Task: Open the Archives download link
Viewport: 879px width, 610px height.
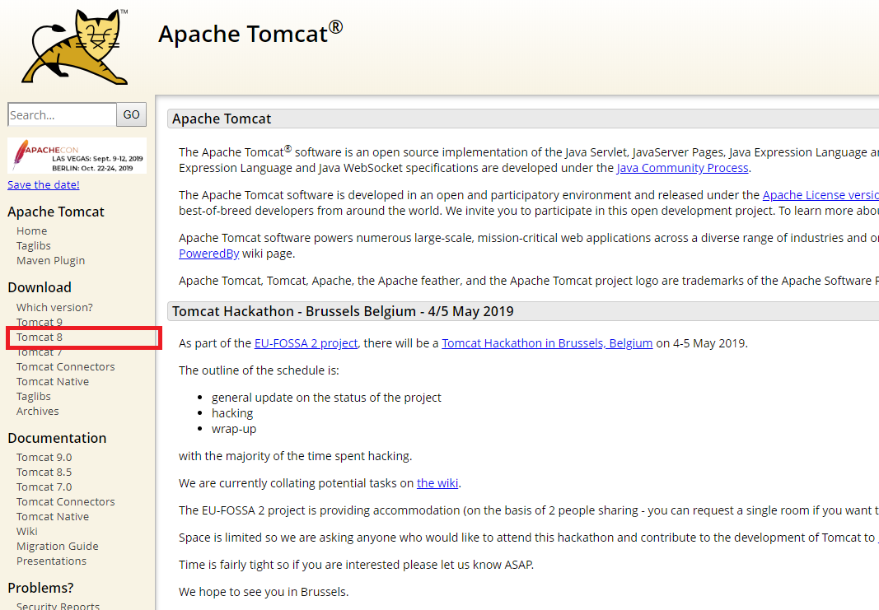Action: (x=38, y=411)
